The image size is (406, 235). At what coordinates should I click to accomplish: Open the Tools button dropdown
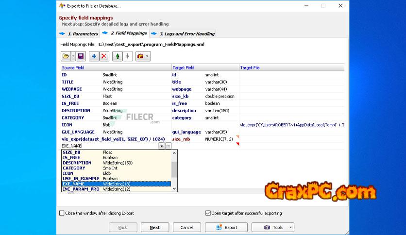click(x=290, y=227)
